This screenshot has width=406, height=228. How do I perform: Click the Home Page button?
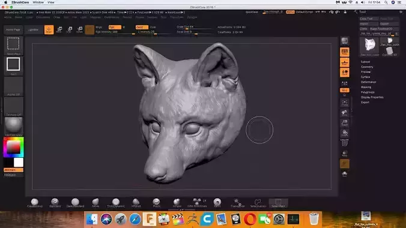click(13, 30)
